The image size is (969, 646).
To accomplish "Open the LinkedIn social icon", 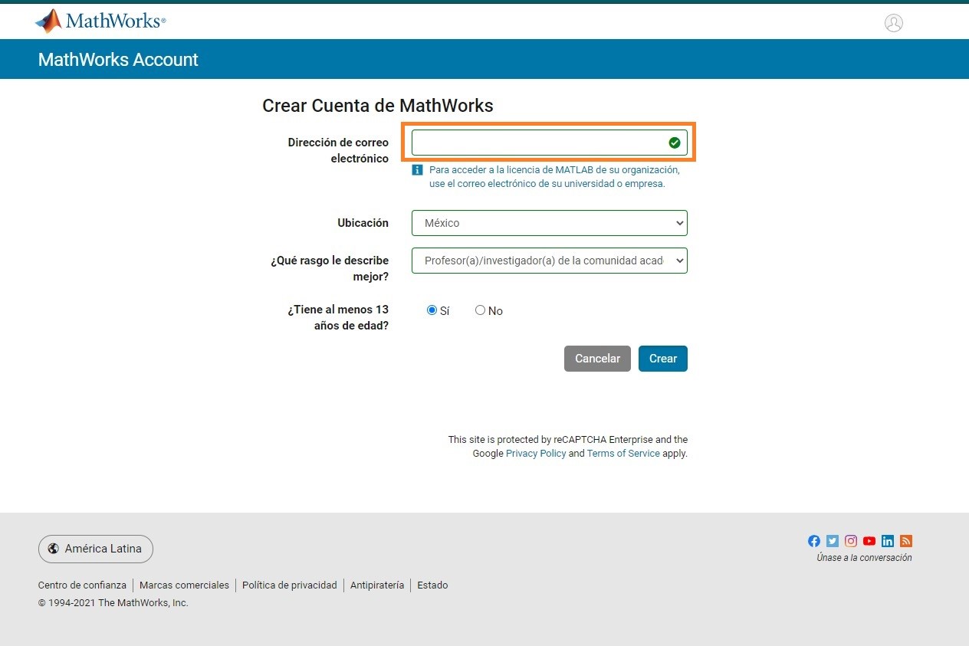I will (888, 541).
